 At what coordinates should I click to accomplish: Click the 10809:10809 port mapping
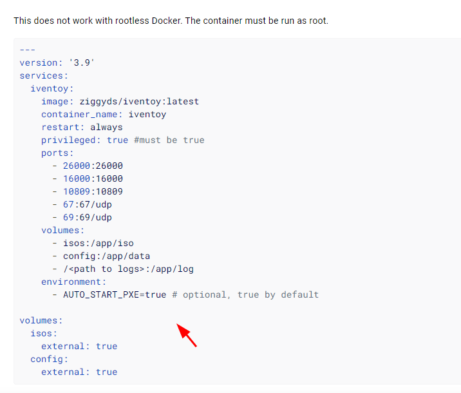click(93, 191)
